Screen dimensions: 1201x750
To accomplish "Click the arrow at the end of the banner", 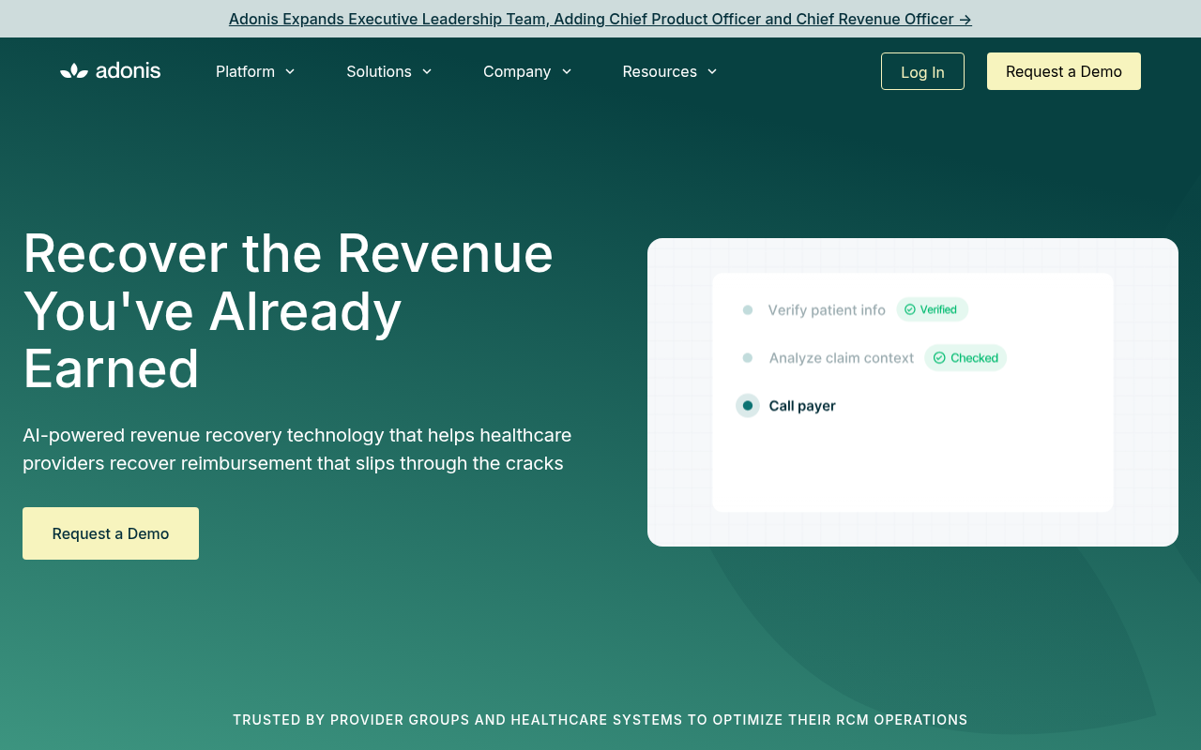I will (965, 19).
